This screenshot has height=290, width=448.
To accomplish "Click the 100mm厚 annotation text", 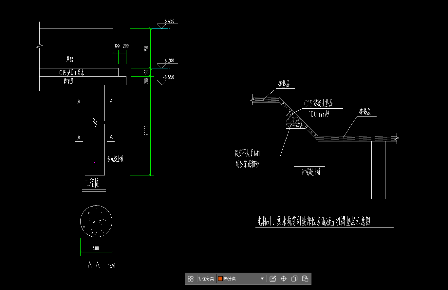I will (319, 114).
